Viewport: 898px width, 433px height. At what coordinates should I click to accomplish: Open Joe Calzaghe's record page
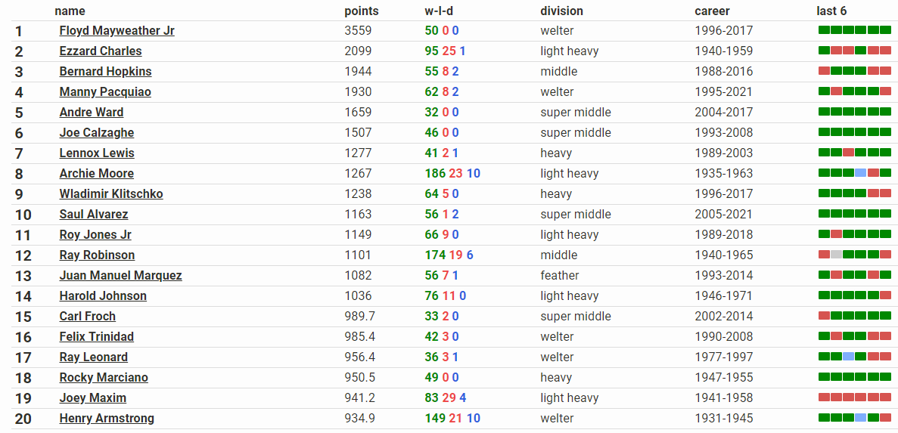coord(97,133)
